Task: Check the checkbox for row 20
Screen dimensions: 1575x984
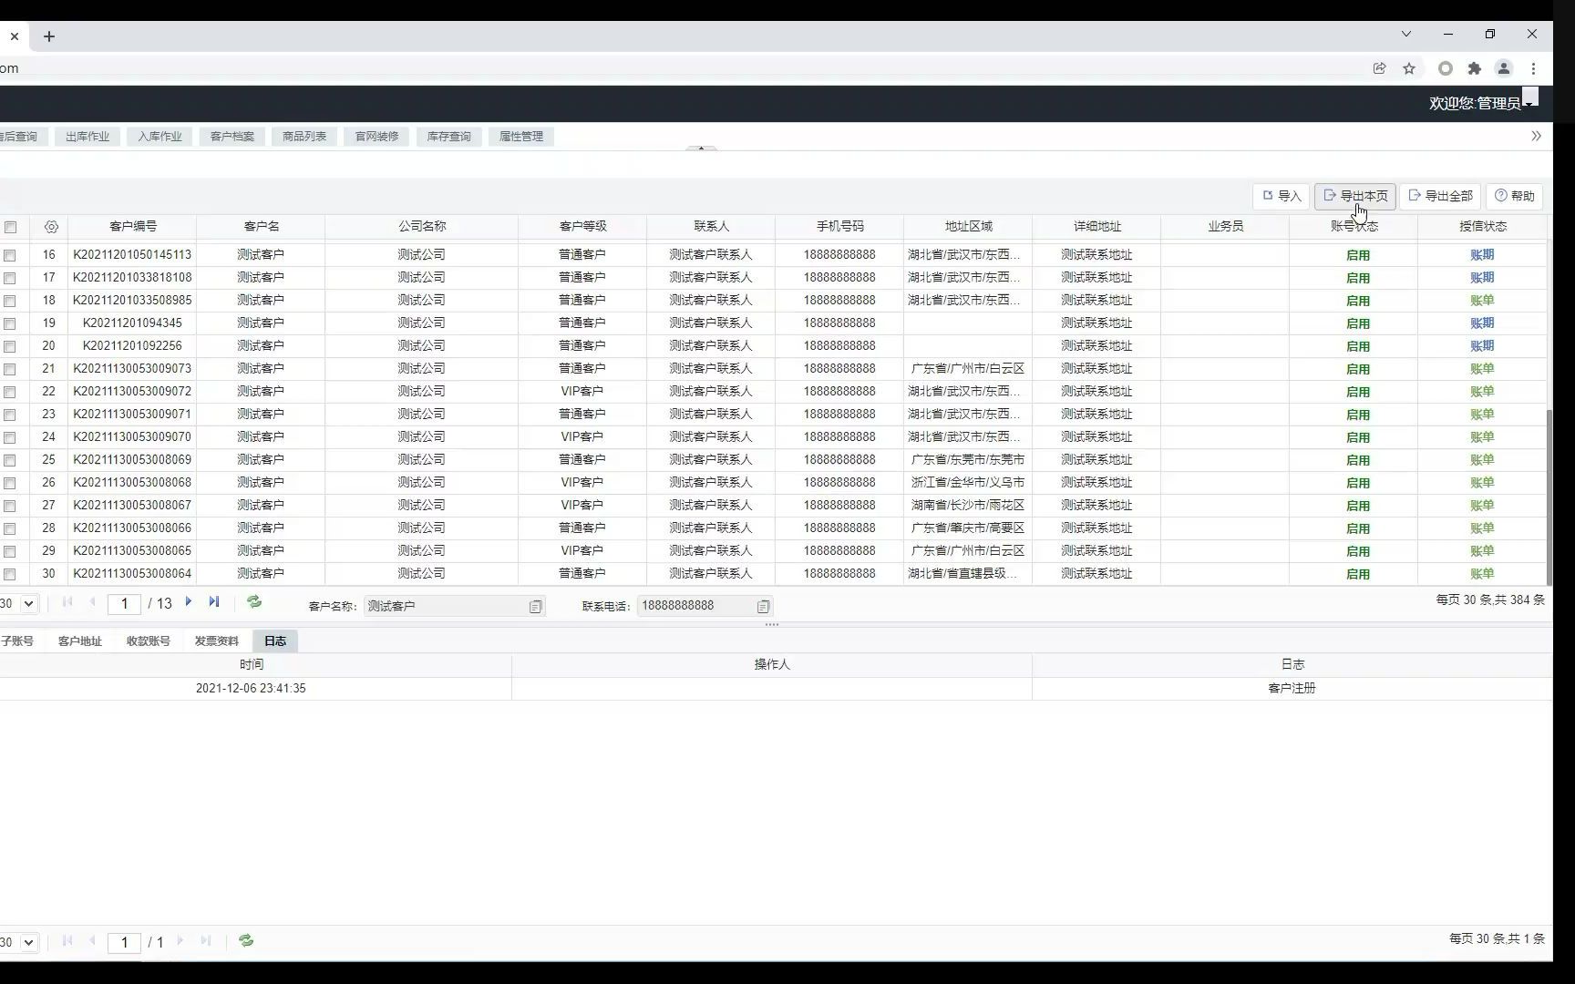Action: tap(10, 346)
